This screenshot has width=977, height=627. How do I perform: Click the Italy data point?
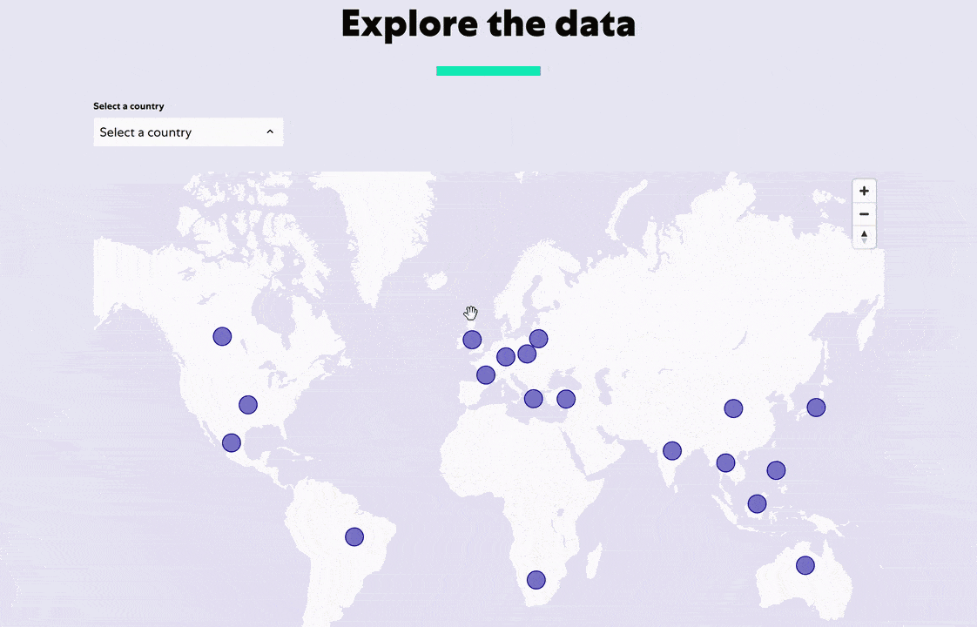[533, 399]
